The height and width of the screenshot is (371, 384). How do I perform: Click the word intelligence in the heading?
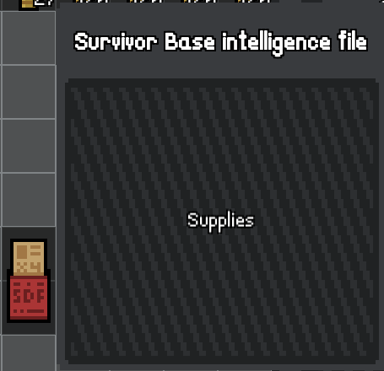click(276, 43)
